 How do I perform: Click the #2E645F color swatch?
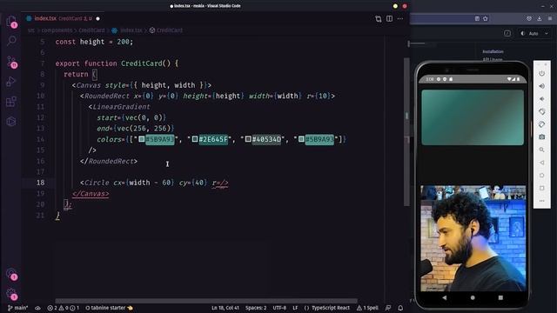[195, 139]
